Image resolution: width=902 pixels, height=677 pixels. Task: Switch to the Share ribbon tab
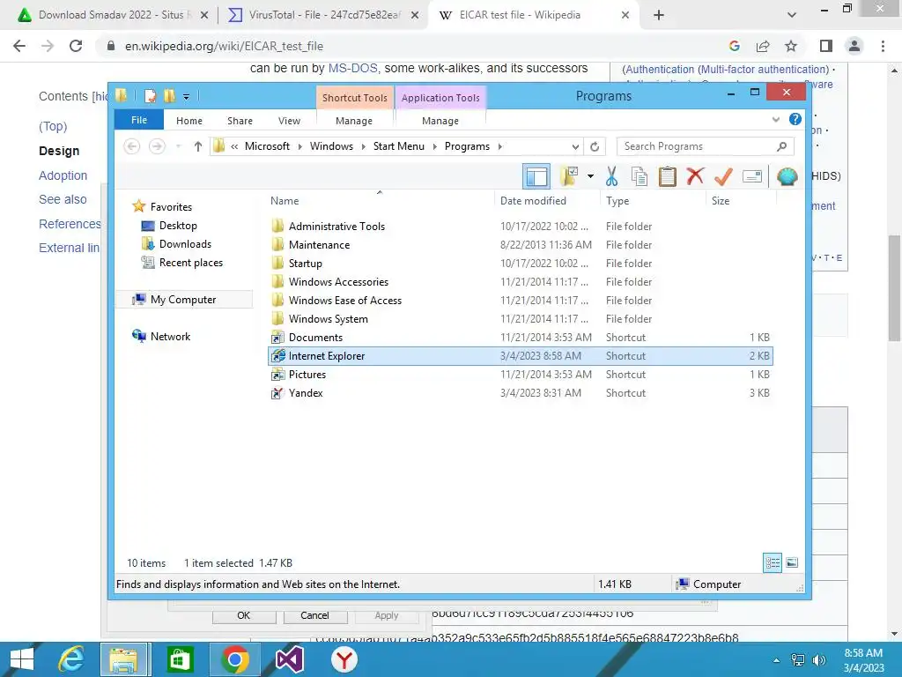point(240,120)
